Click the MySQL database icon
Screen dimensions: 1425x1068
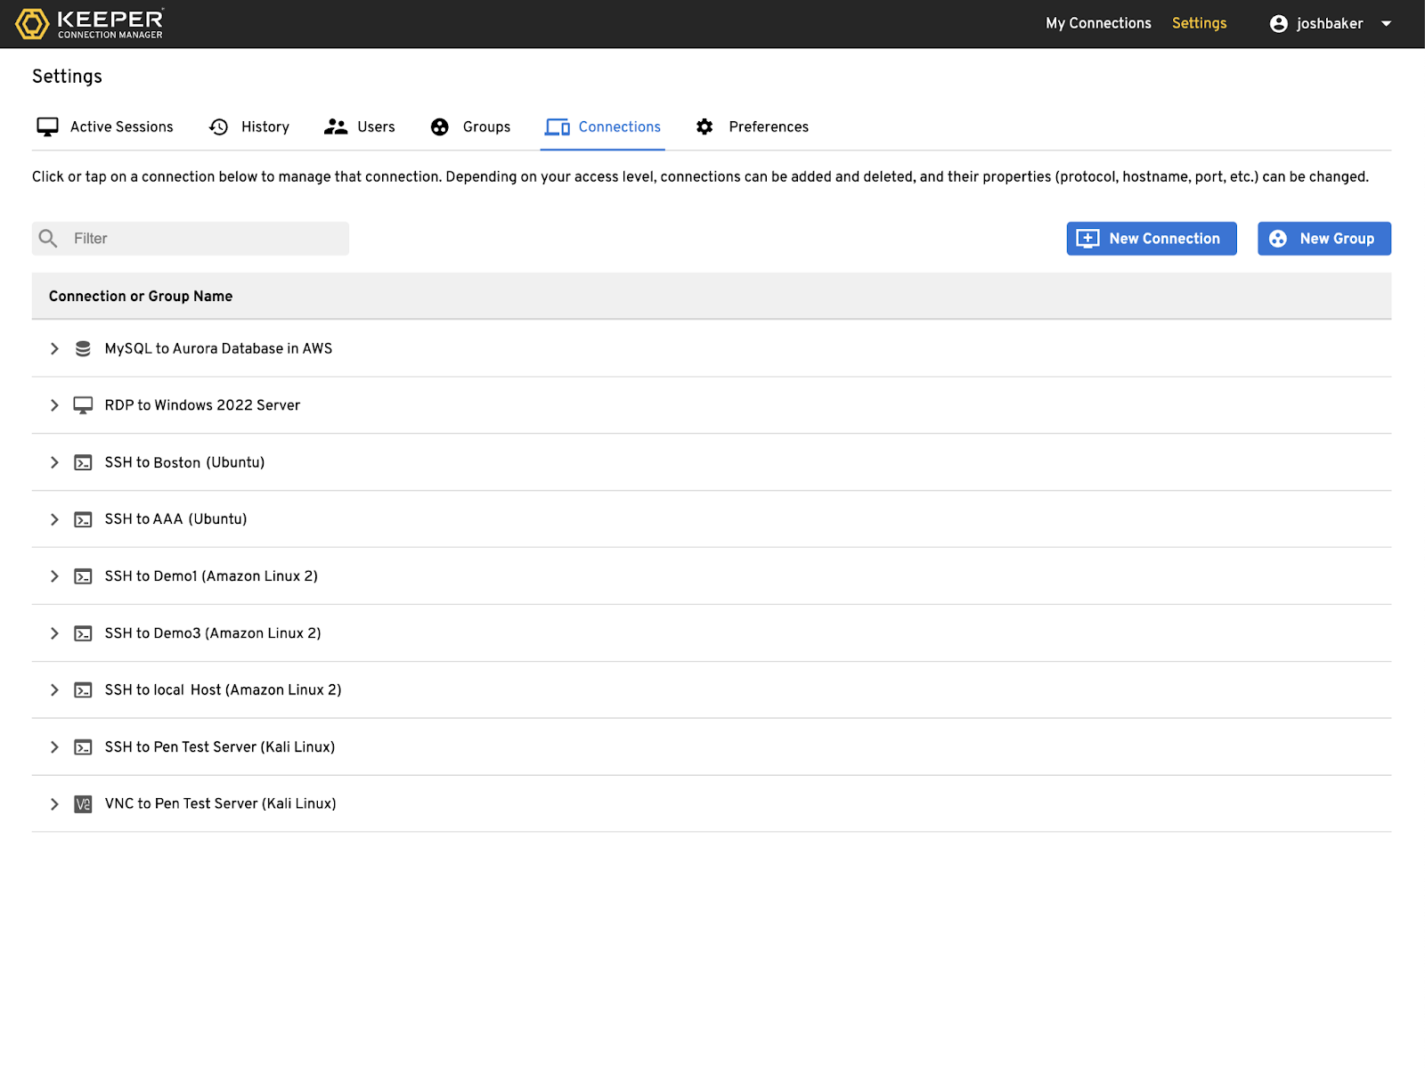point(83,348)
